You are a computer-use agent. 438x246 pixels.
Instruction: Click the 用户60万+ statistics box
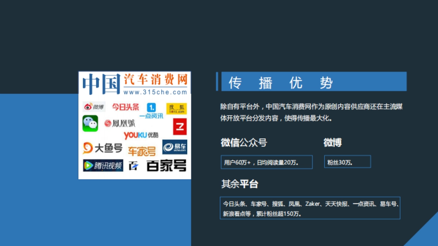coord(266,162)
